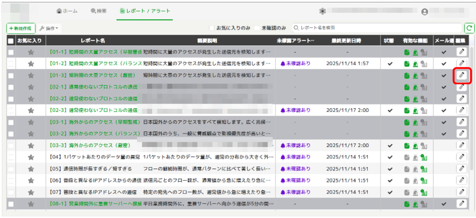Star the 【08-1】営業時間外 report
The height and width of the screenshot is (218, 476).
pos(31,204)
